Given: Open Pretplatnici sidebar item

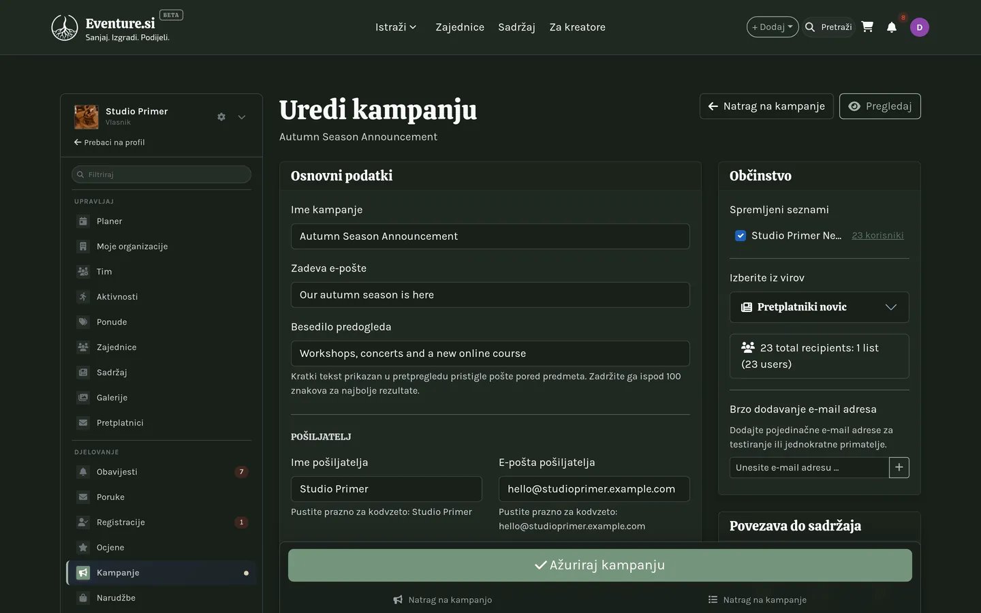Looking at the screenshot, I should pyautogui.click(x=161, y=423).
